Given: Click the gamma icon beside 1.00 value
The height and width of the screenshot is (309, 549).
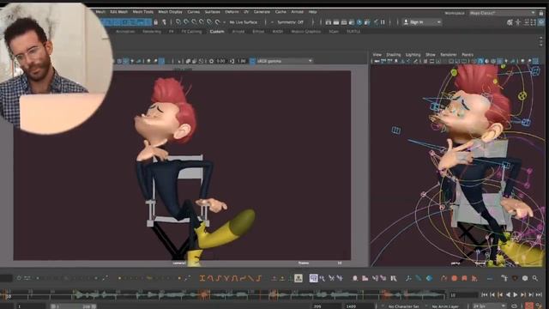Looking at the screenshot, I should pos(232,61).
